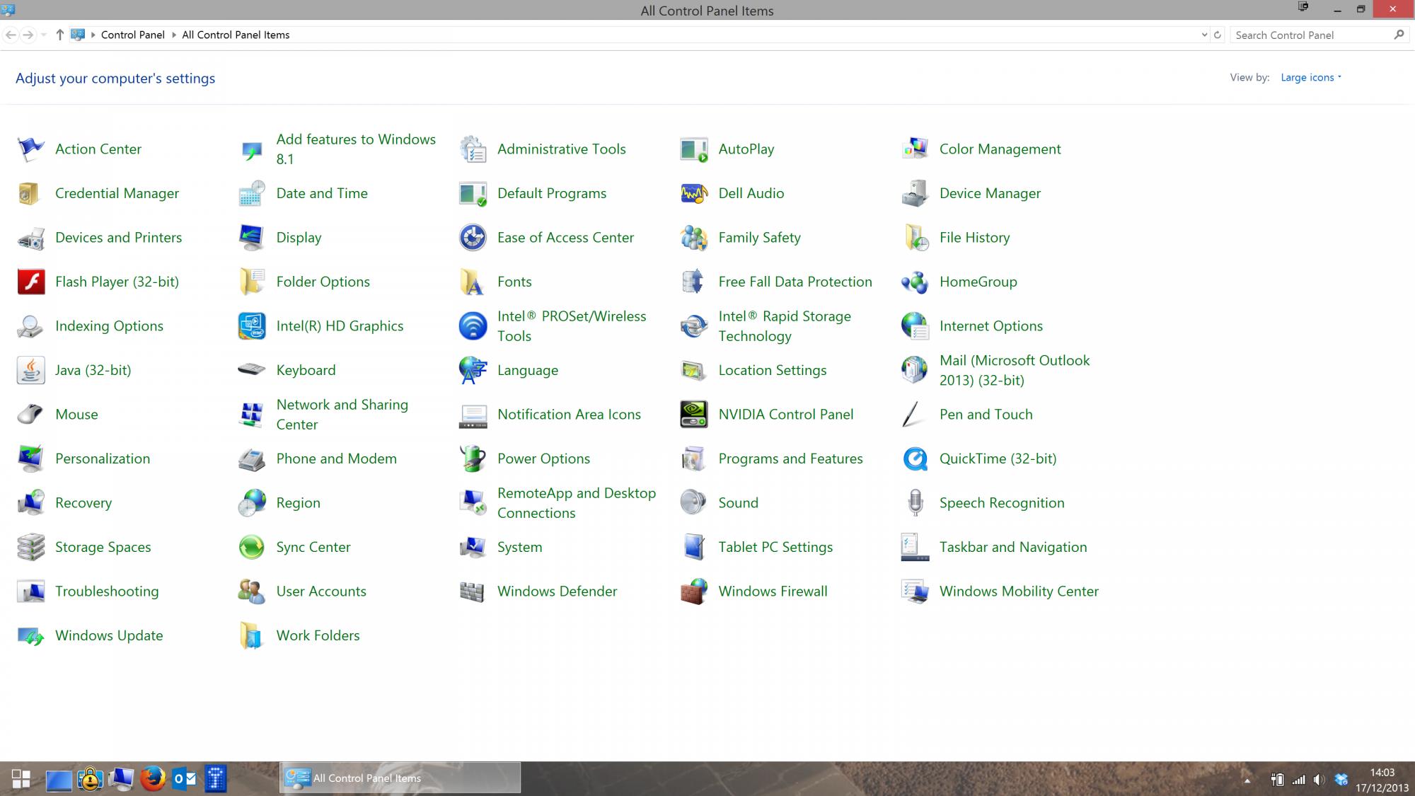Click the User Accounts people icon
This screenshot has width=1415, height=796.
click(252, 592)
